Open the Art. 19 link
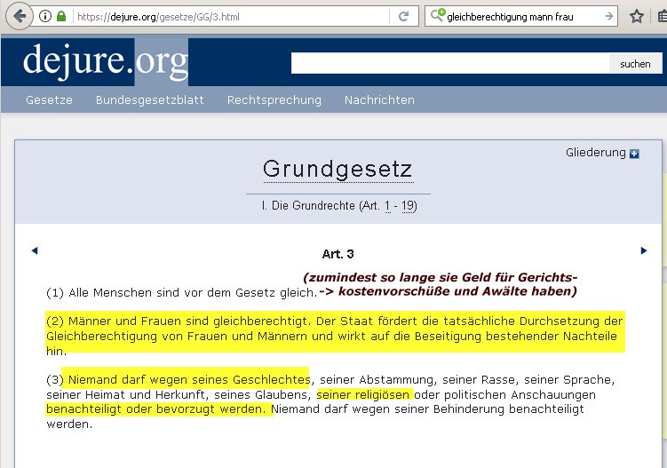The width and height of the screenshot is (667, 468). point(408,206)
